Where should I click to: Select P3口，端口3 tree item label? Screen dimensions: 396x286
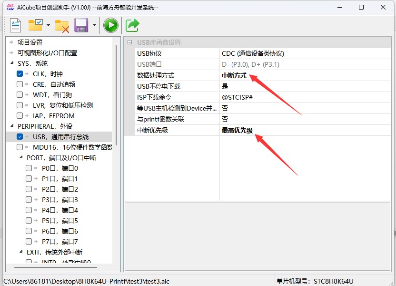(60, 200)
